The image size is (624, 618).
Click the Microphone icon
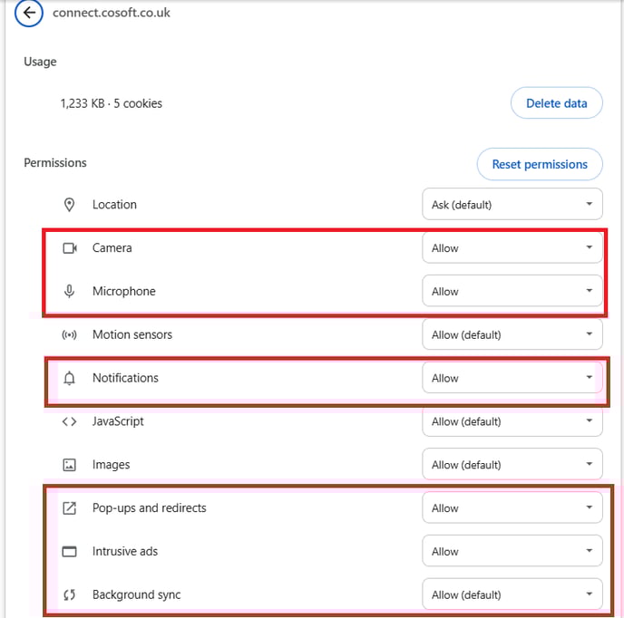click(x=69, y=291)
